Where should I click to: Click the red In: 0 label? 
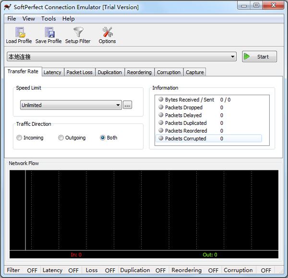tap(76, 255)
